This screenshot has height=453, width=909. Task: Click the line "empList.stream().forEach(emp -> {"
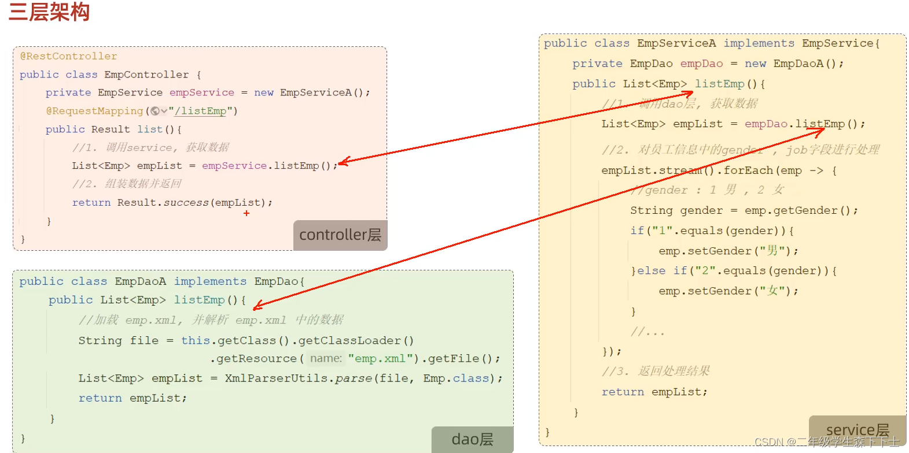tap(719, 170)
